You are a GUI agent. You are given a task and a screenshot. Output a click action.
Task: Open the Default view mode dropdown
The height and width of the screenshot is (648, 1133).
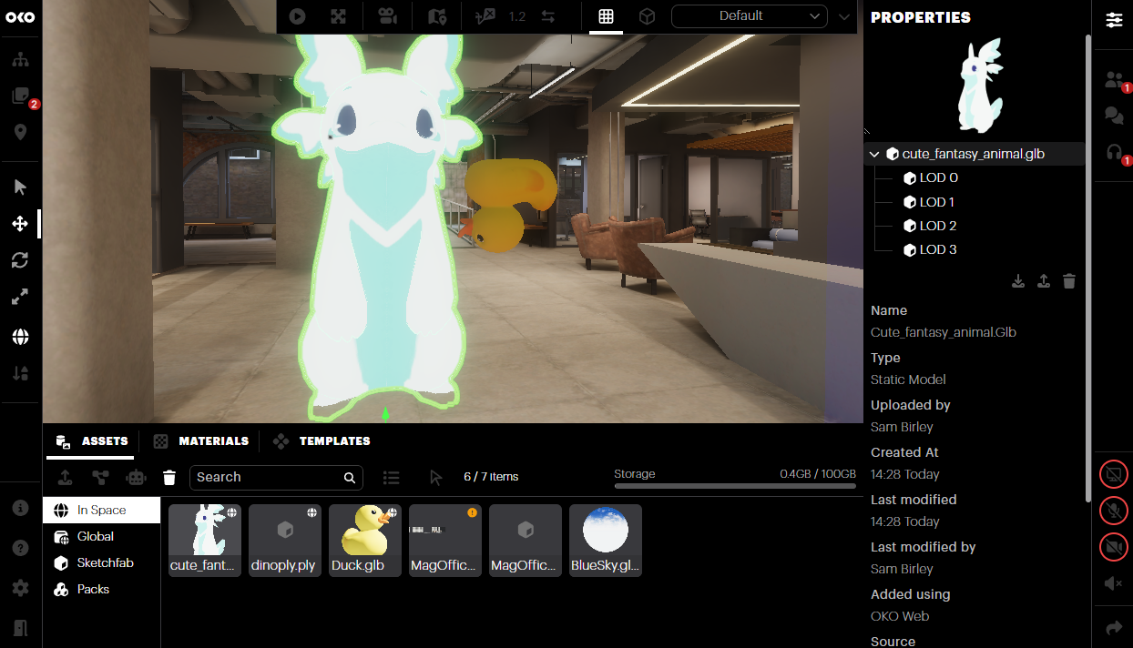point(749,16)
